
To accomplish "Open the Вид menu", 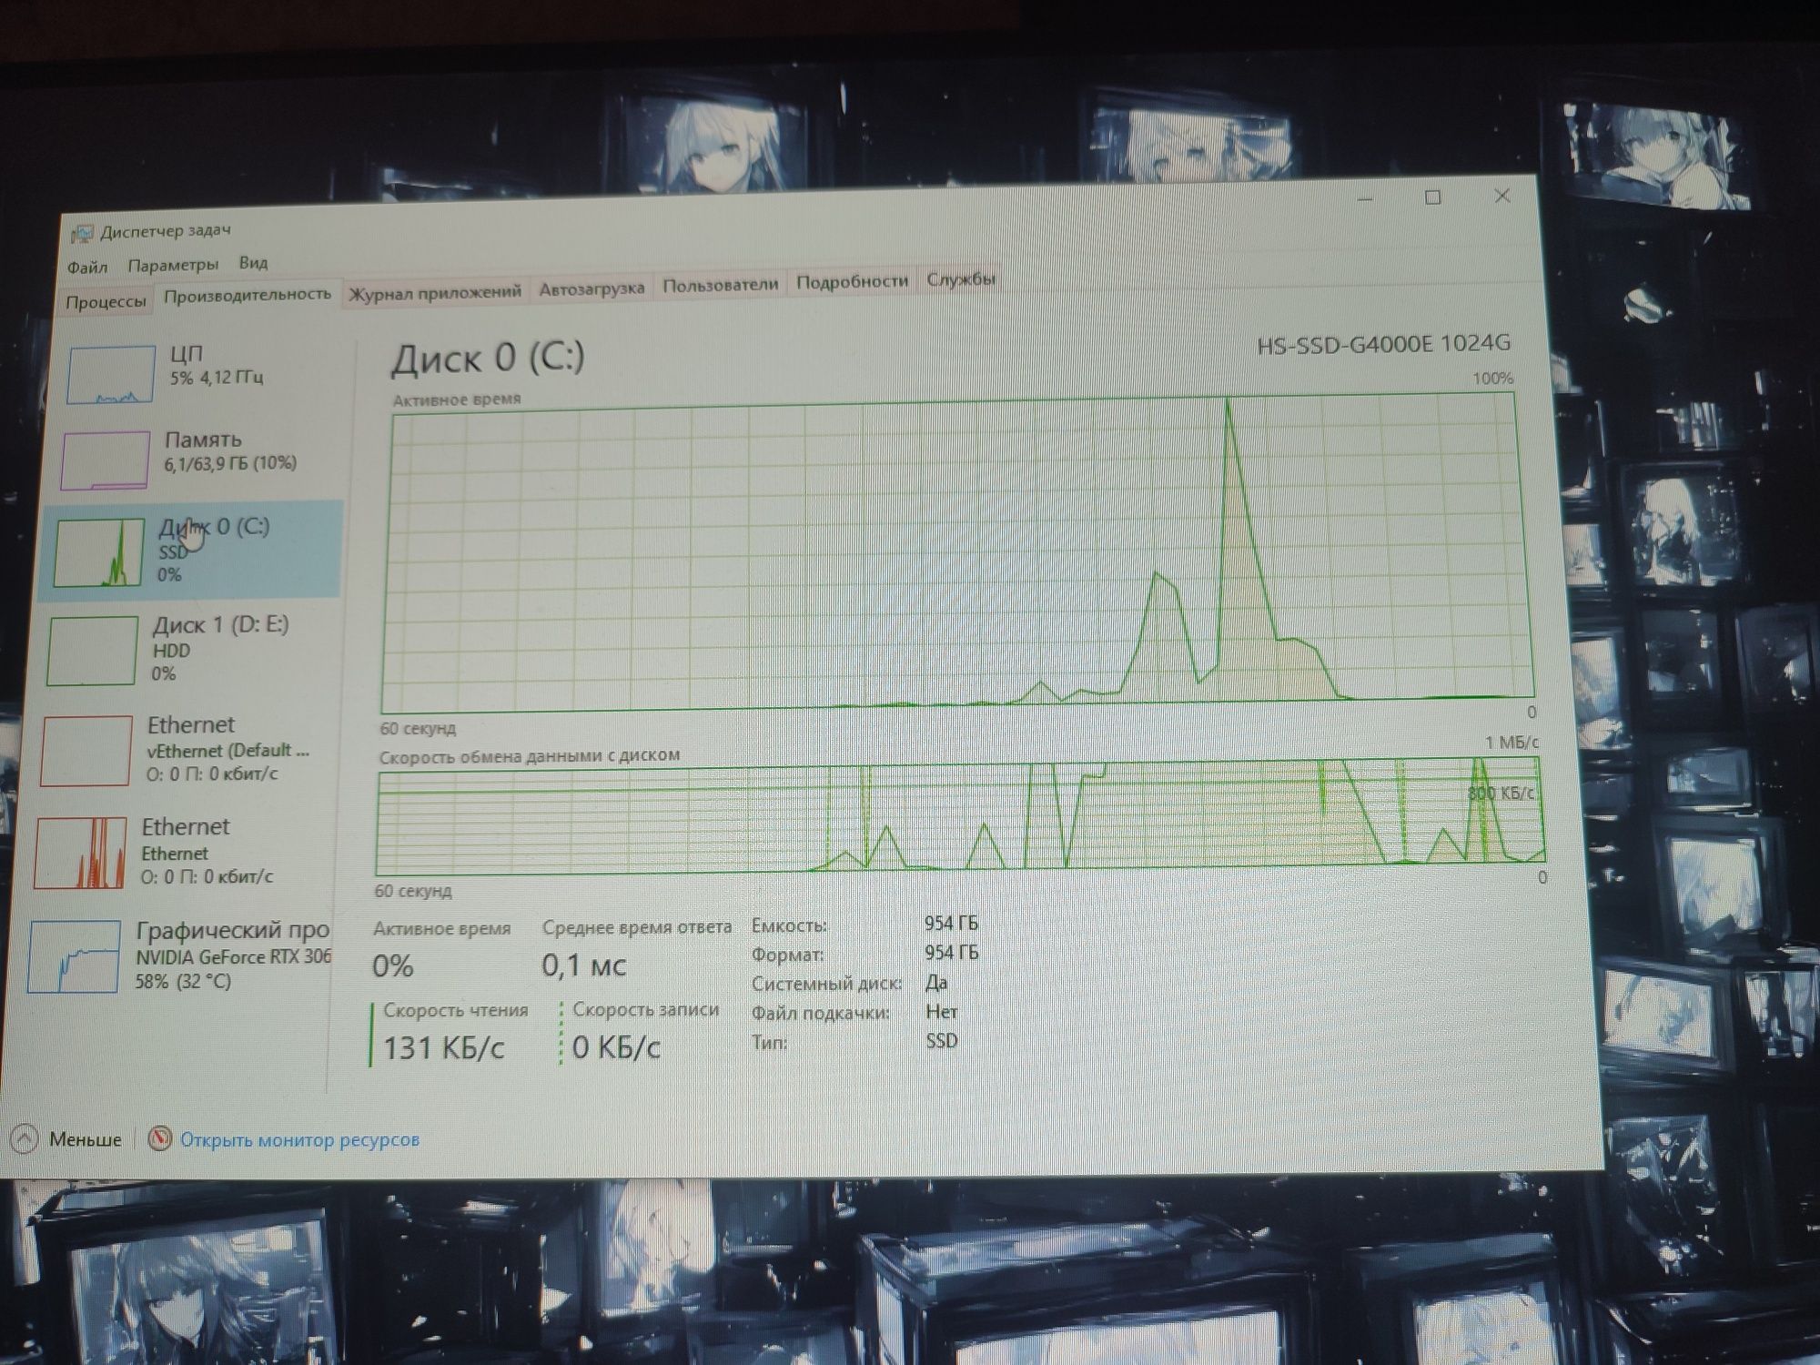I will tap(253, 262).
